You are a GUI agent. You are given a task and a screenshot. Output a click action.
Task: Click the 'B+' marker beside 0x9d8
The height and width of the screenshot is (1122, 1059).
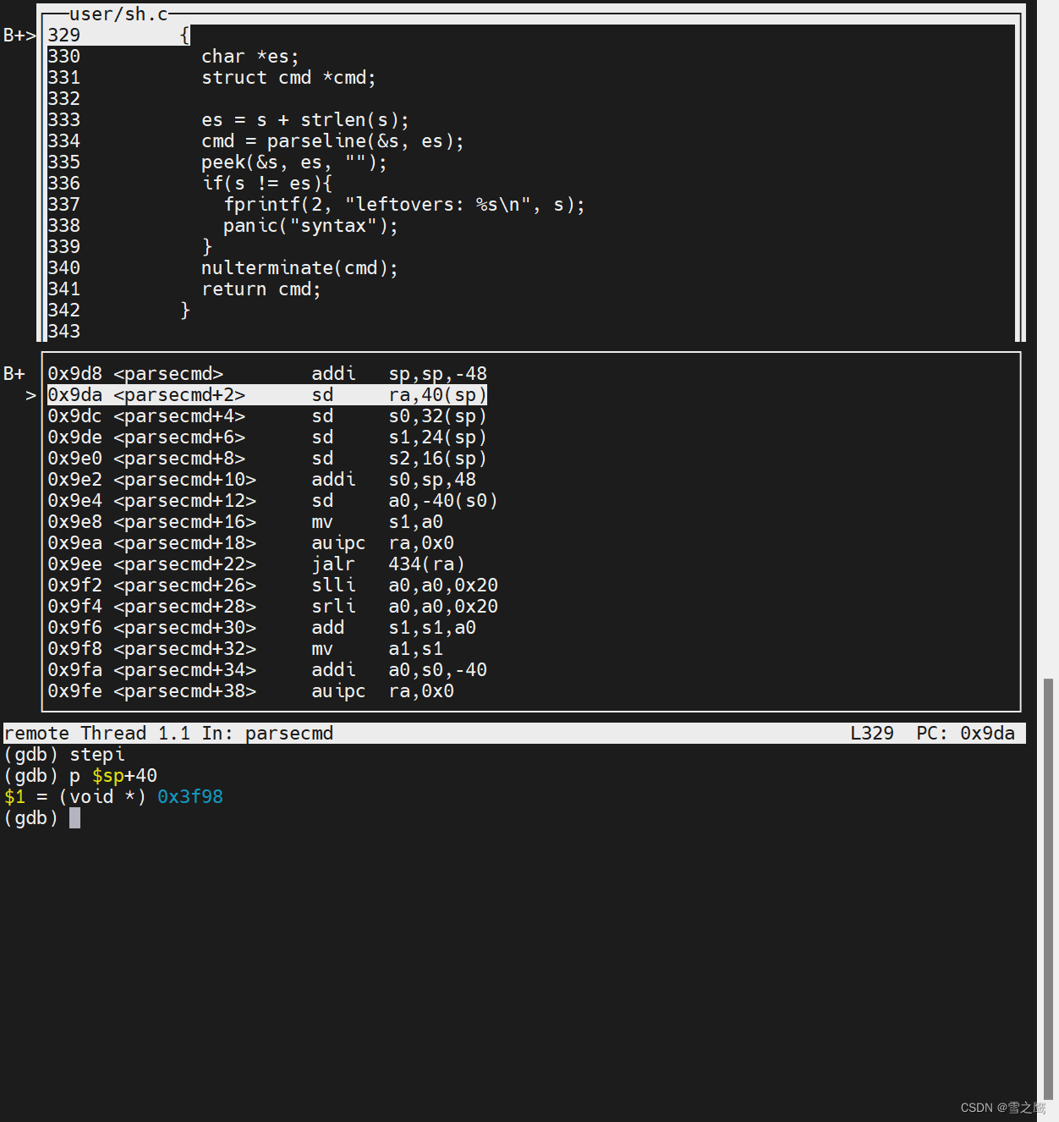[x=14, y=374]
